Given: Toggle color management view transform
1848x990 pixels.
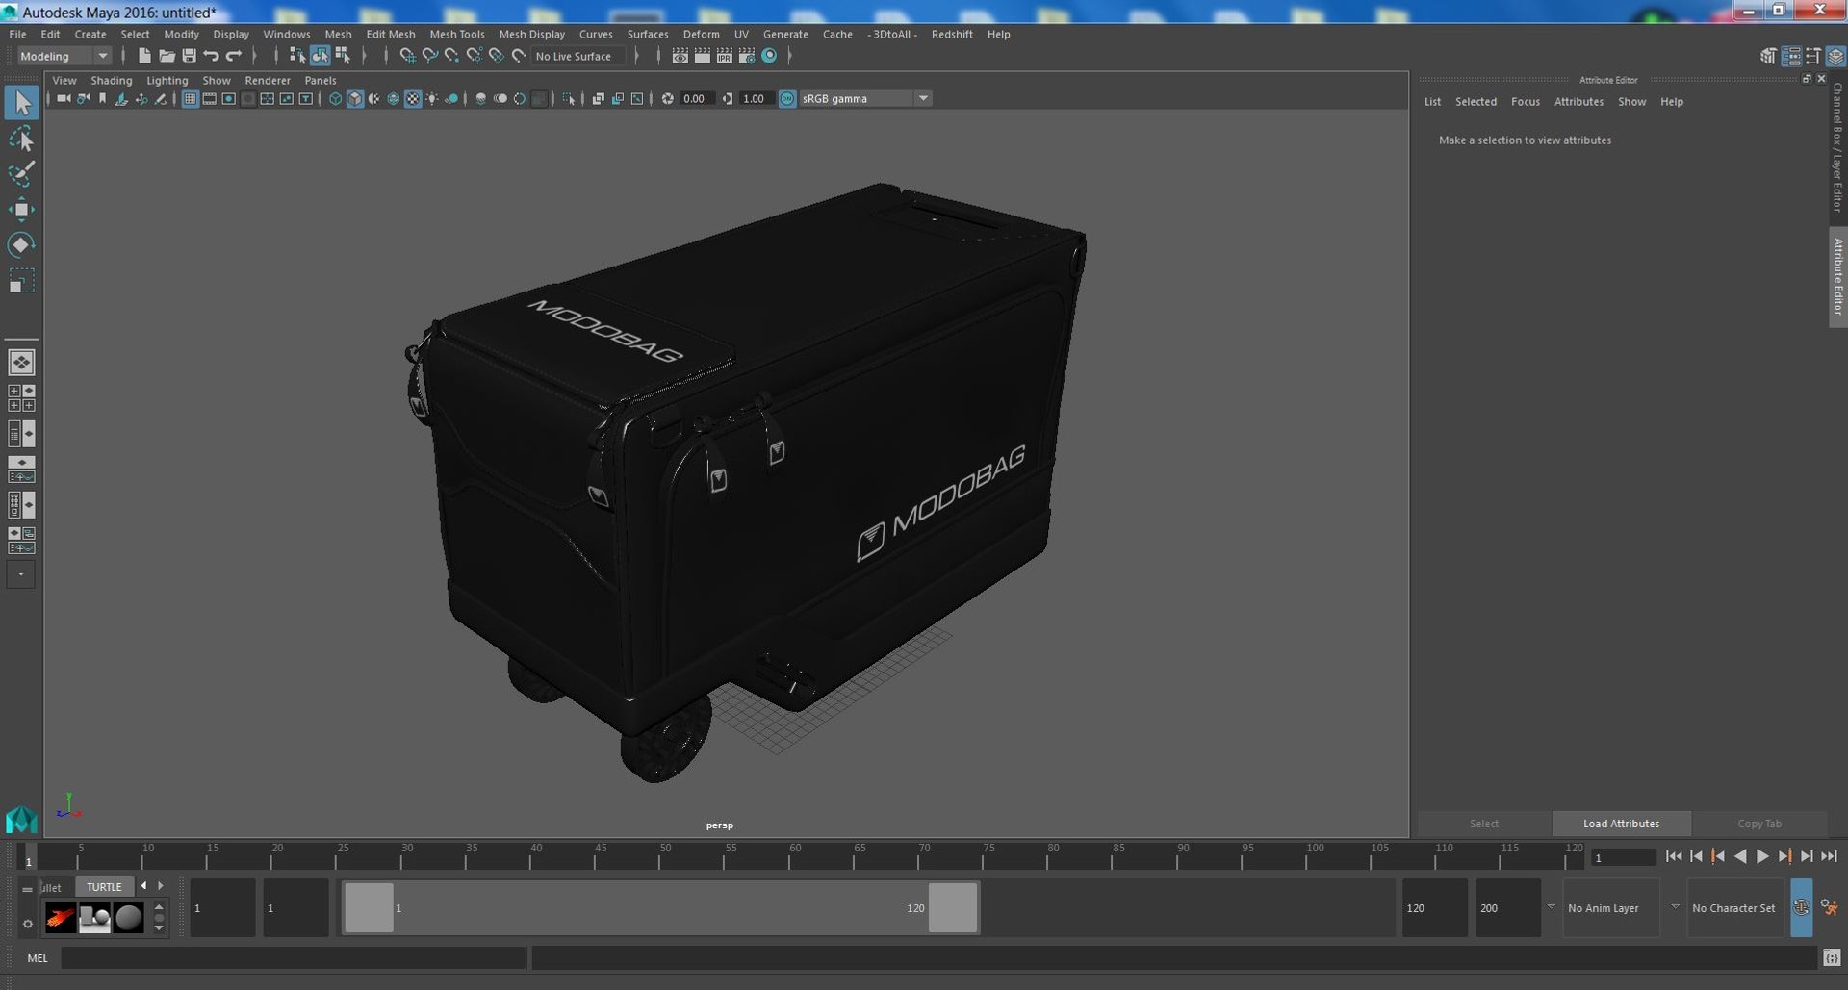Looking at the screenshot, I should point(787,98).
